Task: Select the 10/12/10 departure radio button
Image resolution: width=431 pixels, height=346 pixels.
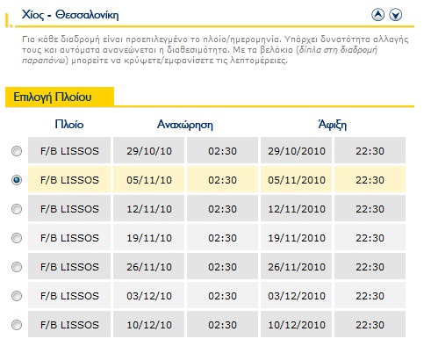Action: 17,325
